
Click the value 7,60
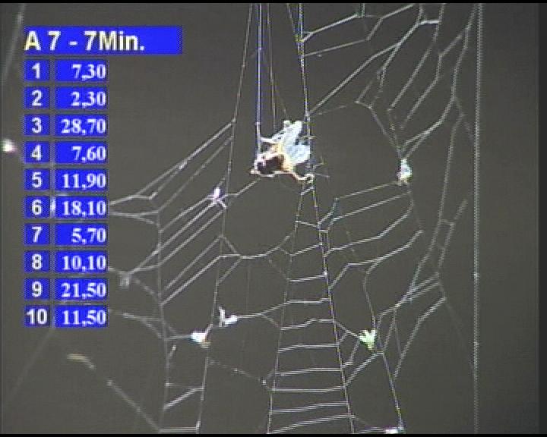[x=81, y=152]
